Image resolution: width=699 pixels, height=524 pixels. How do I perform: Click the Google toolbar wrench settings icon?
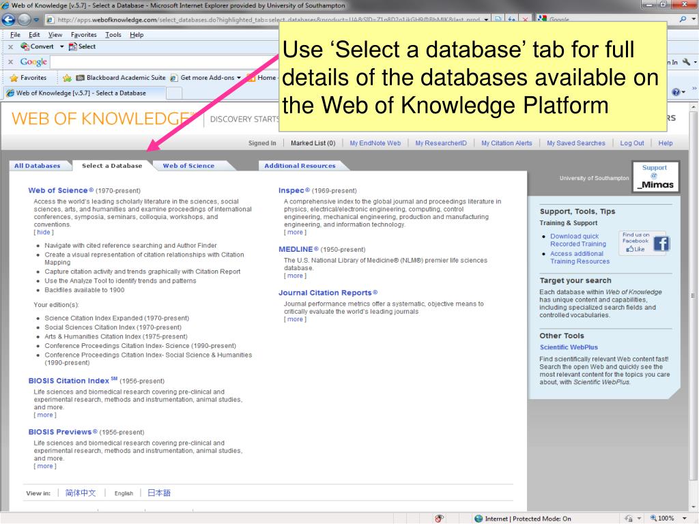click(685, 62)
